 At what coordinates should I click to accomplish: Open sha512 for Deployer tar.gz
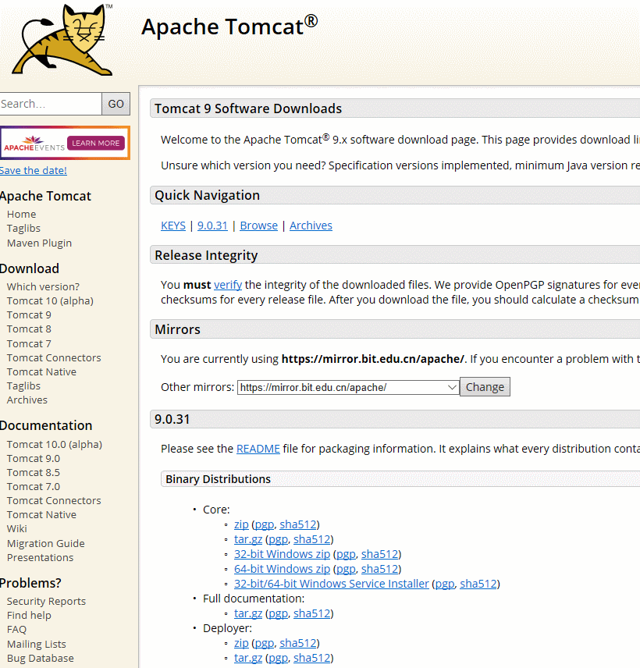pos(312,658)
